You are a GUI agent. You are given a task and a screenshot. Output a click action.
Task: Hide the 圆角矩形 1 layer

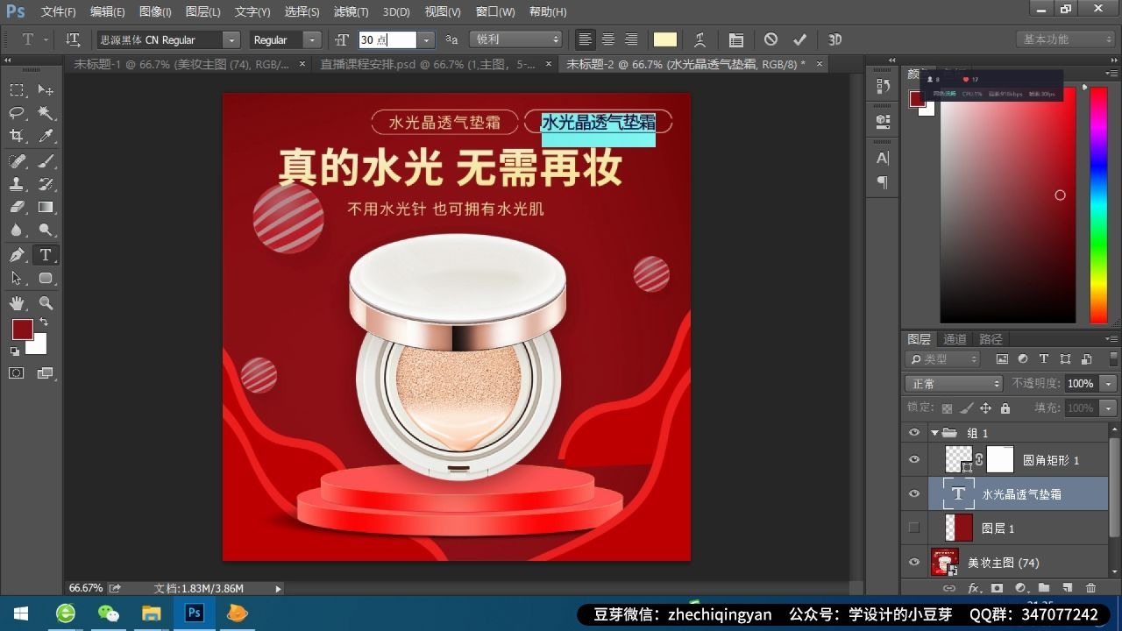914,459
